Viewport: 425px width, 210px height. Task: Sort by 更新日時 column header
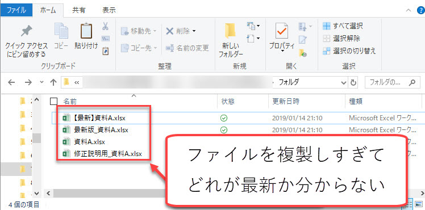pyautogui.click(x=286, y=102)
